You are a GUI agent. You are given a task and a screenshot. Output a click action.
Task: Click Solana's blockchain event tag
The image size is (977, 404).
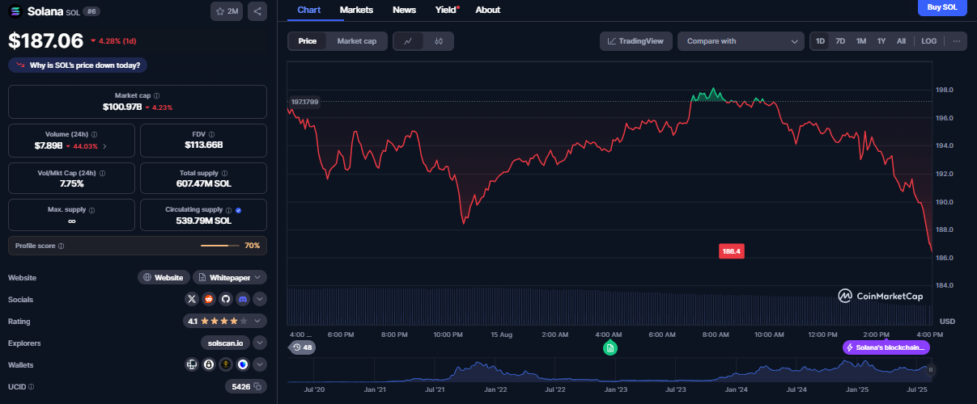886,347
